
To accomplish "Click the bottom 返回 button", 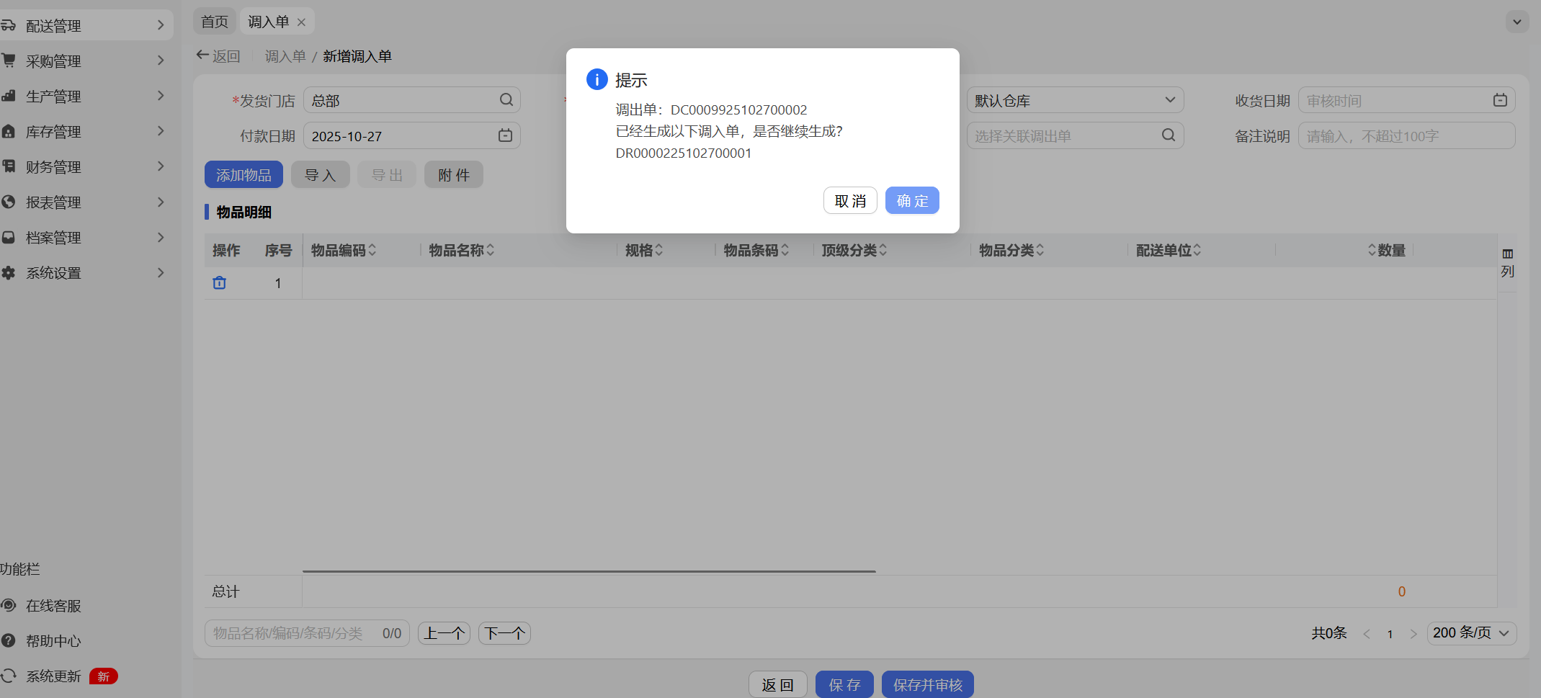I will tap(778, 684).
